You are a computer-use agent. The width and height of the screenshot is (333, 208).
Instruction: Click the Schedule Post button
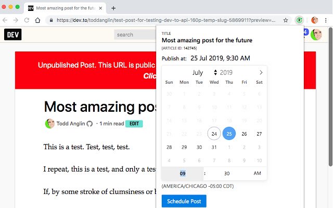point(184,201)
